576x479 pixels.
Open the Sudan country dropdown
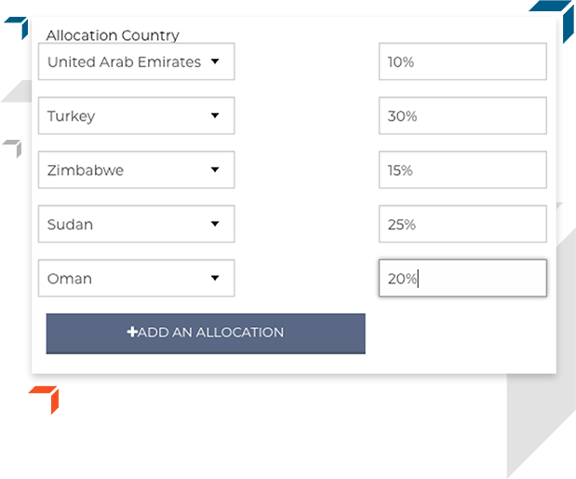coord(136,224)
